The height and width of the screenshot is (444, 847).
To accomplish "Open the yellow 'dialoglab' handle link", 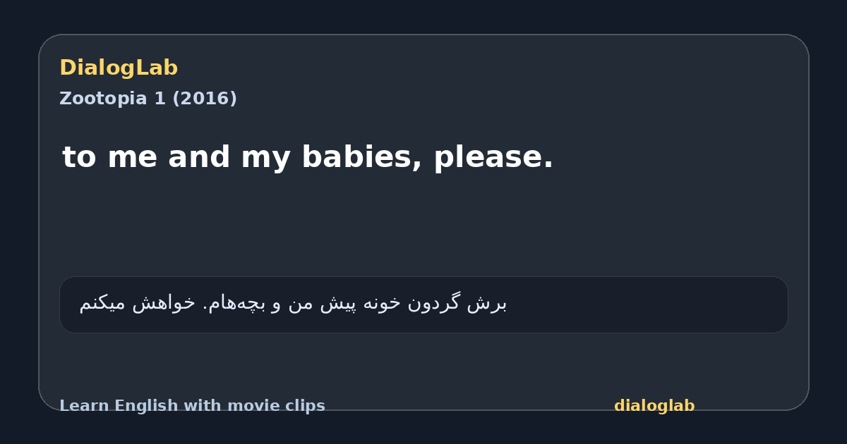I will (654, 406).
